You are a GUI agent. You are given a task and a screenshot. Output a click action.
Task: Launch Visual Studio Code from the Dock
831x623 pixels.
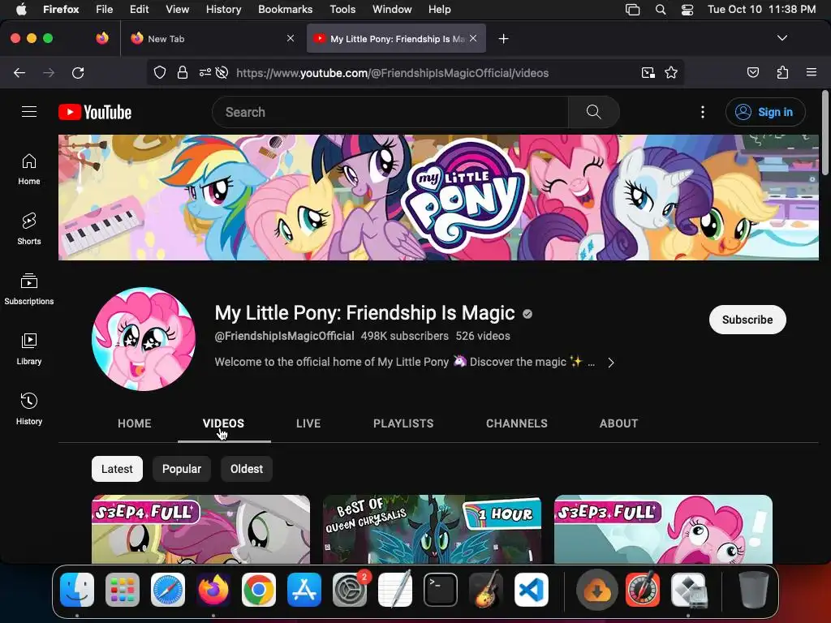531,590
